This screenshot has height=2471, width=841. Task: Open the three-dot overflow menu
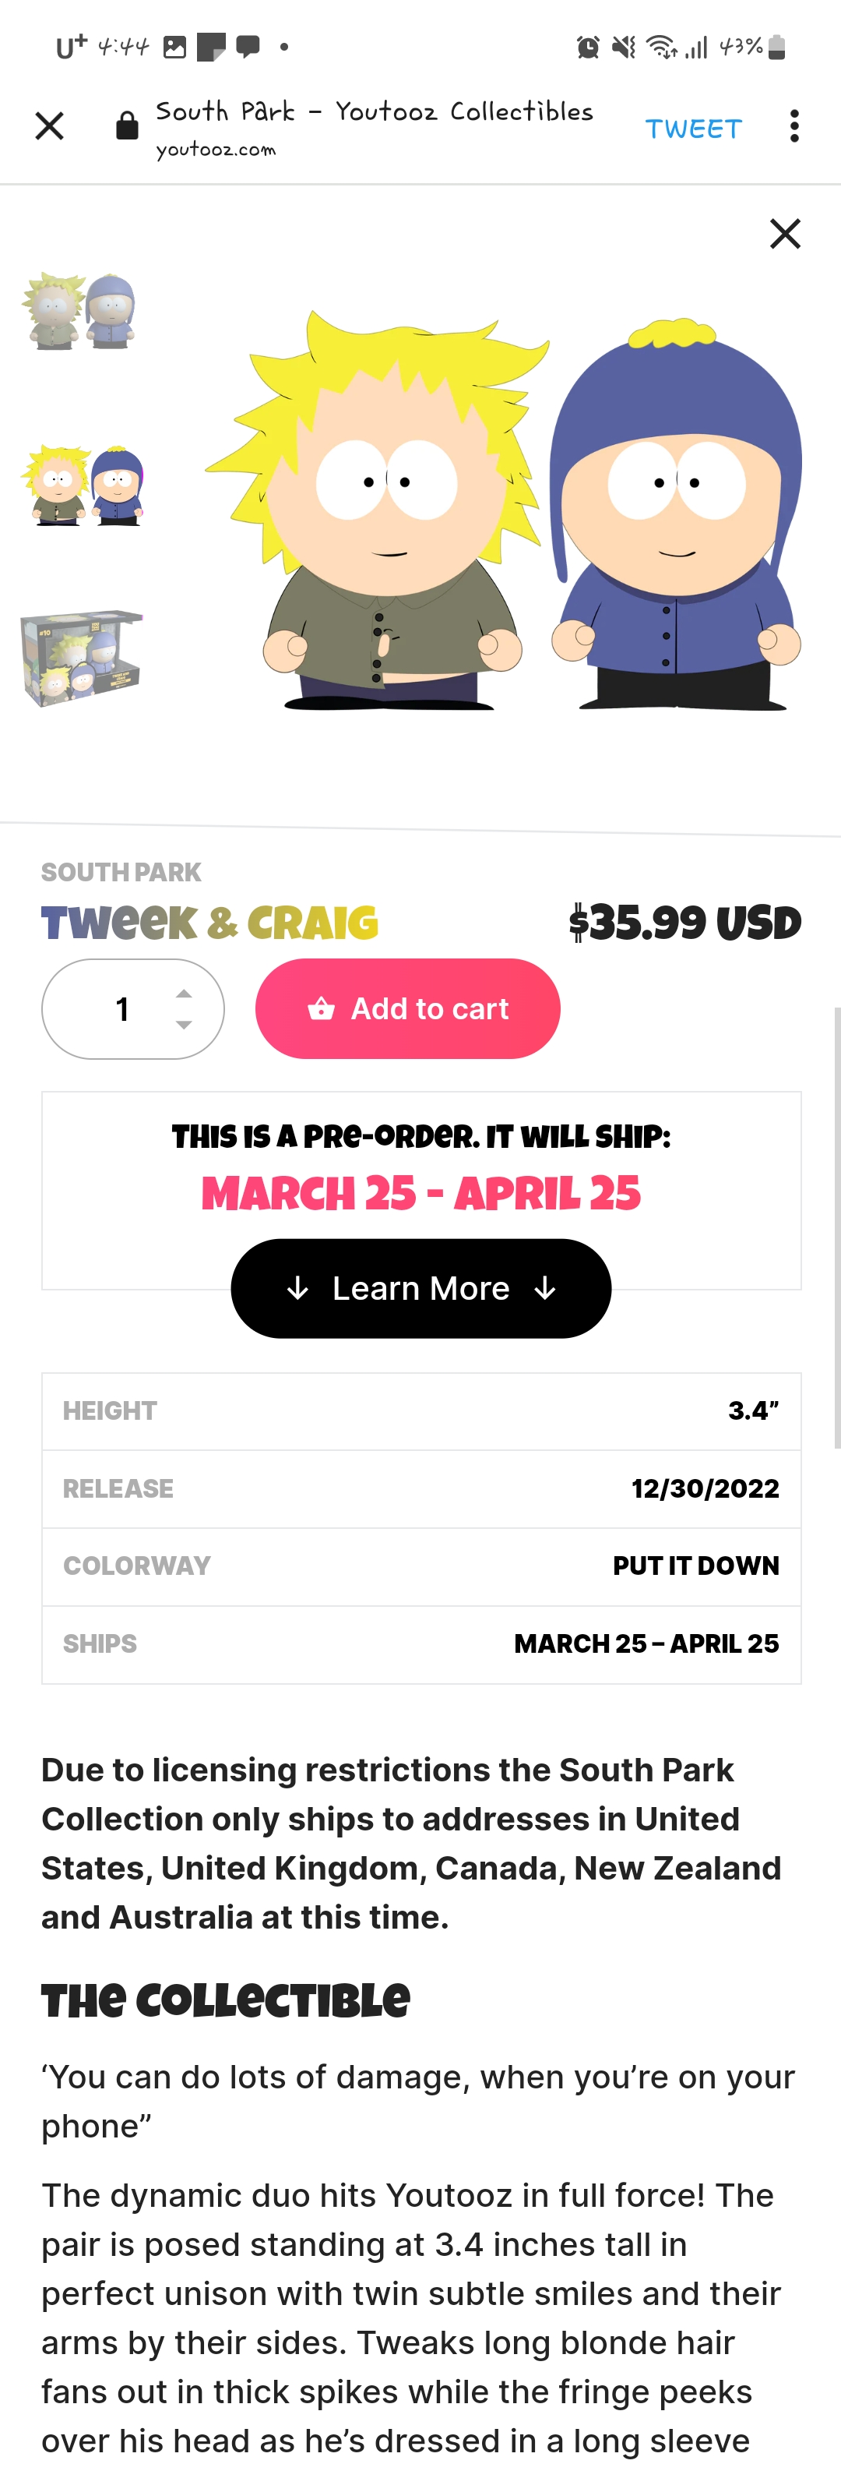794,125
